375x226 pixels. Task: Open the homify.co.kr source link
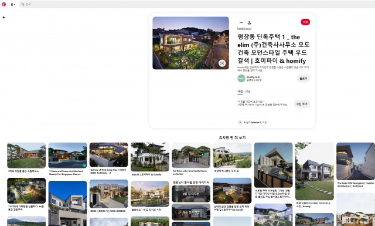click(x=244, y=29)
